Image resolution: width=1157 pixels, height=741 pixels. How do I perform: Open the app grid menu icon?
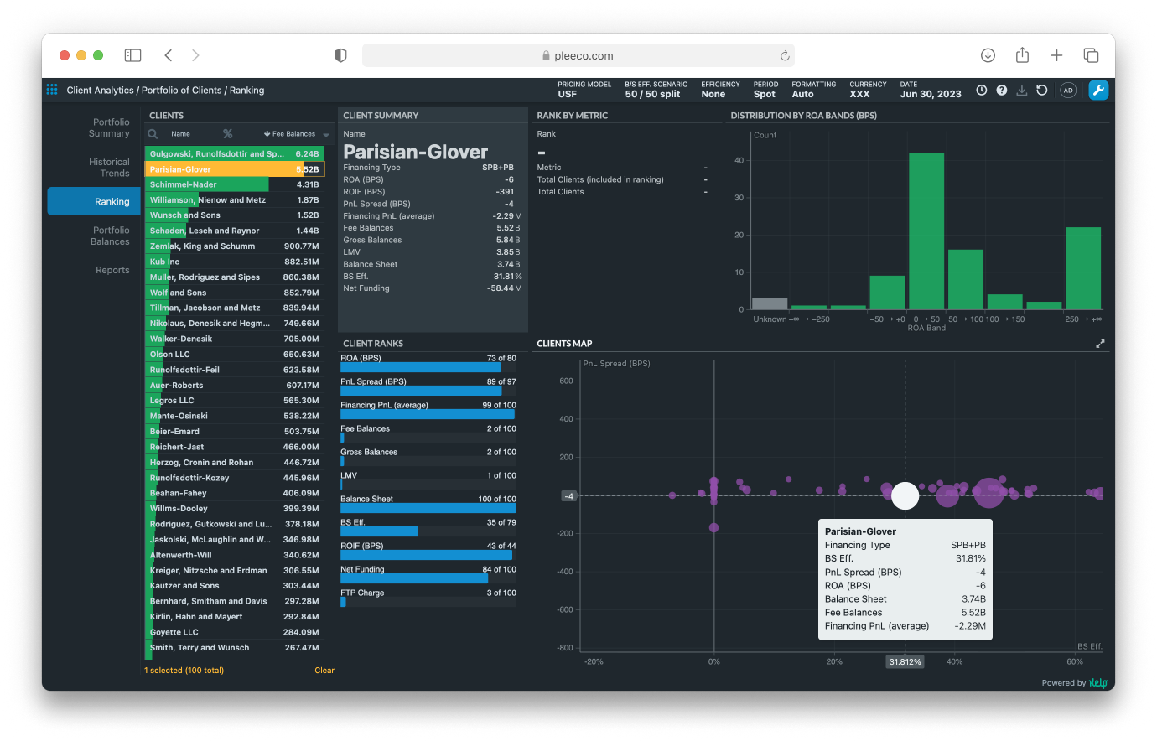(x=52, y=90)
